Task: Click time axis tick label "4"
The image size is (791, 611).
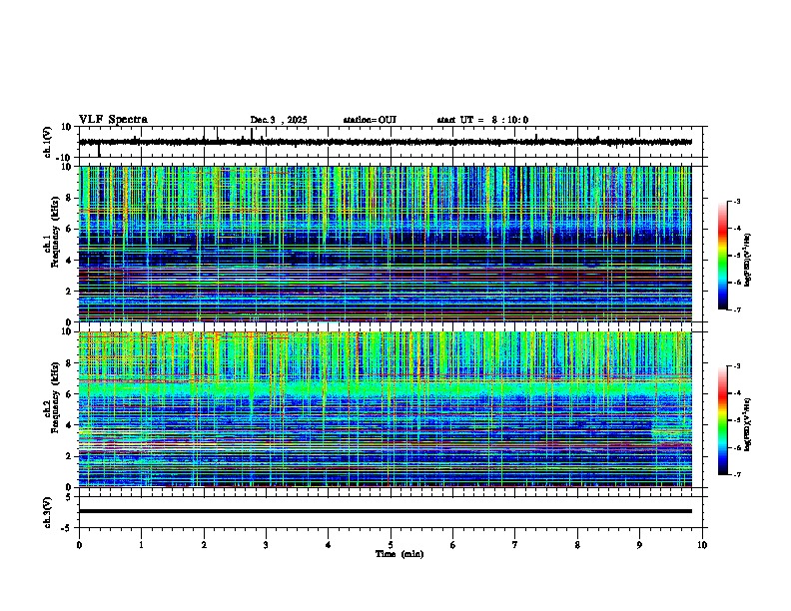Action: 329,545
